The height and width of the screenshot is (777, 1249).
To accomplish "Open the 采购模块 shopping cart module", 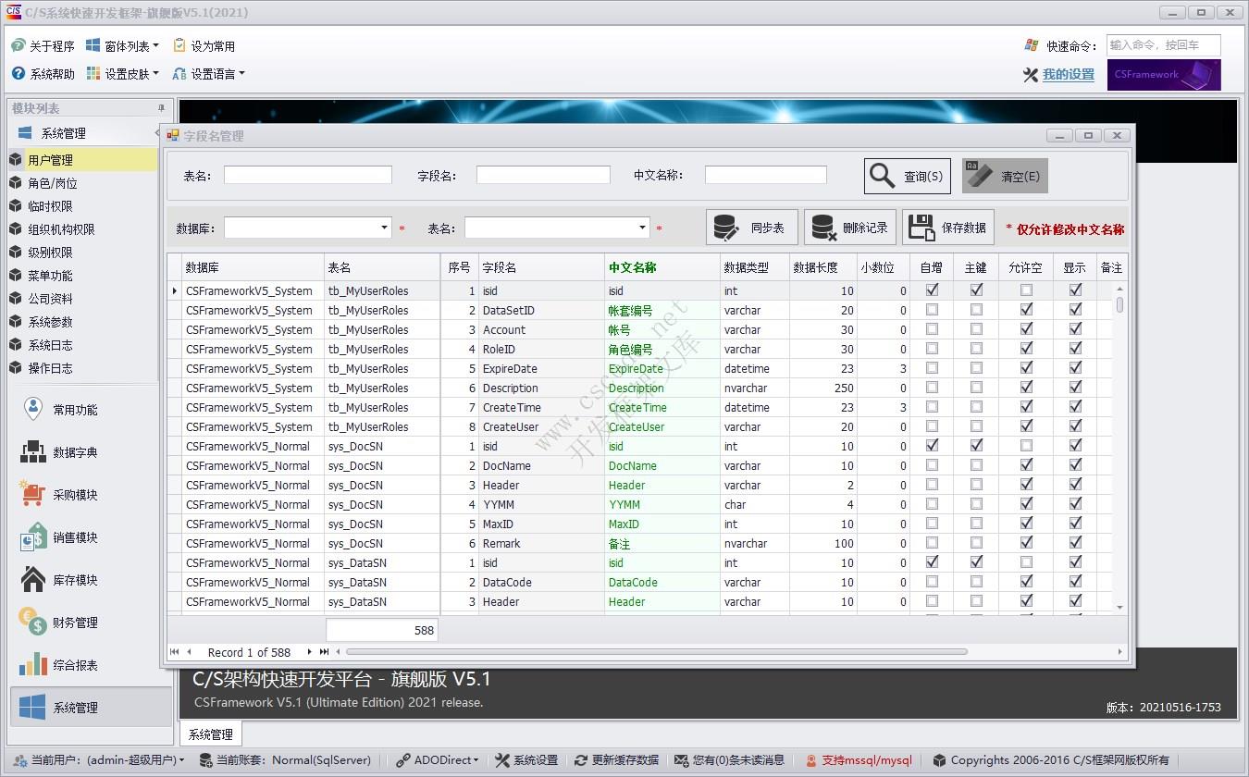I will point(74,495).
